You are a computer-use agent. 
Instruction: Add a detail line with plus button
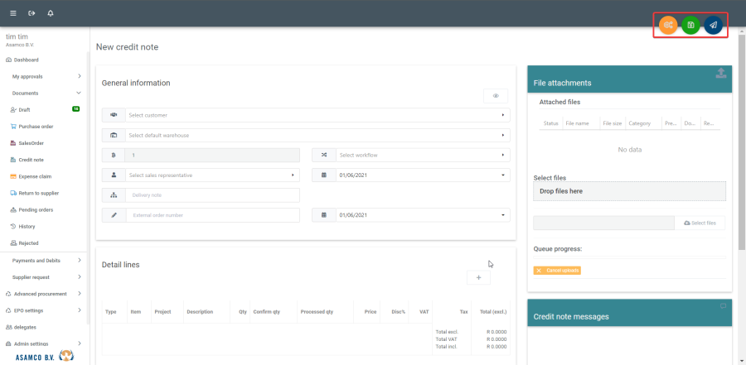[x=478, y=278]
